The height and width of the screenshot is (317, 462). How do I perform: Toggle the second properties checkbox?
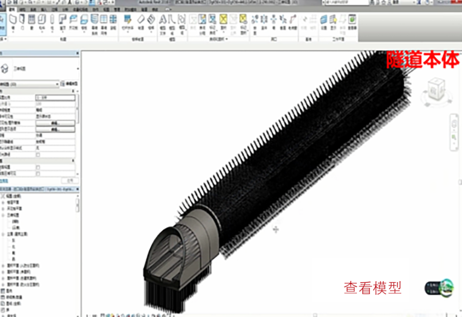coord(38,167)
